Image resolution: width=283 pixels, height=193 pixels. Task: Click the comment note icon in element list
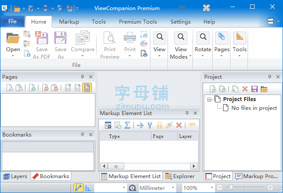pos(192,125)
